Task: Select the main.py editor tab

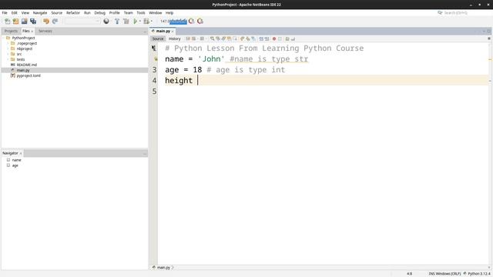Action: coord(163,31)
